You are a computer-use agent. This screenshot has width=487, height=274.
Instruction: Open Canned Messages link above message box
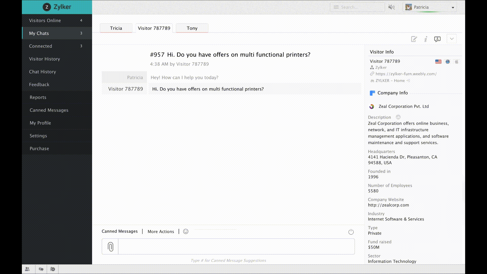(x=120, y=231)
